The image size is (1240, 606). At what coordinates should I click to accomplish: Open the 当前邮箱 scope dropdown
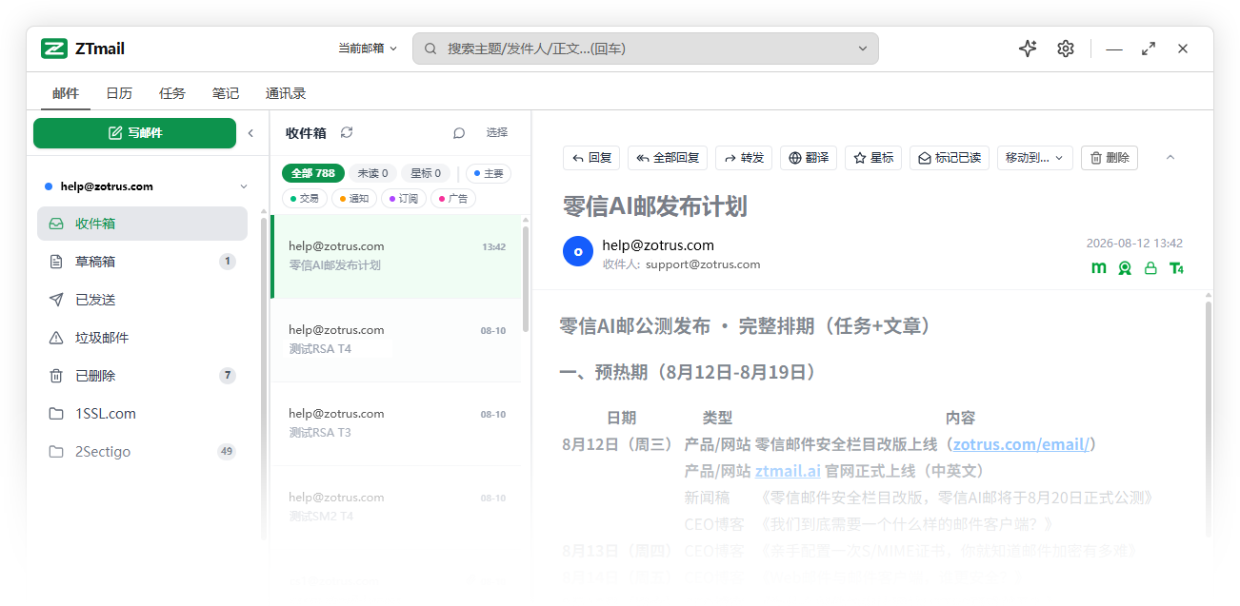point(368,49)
